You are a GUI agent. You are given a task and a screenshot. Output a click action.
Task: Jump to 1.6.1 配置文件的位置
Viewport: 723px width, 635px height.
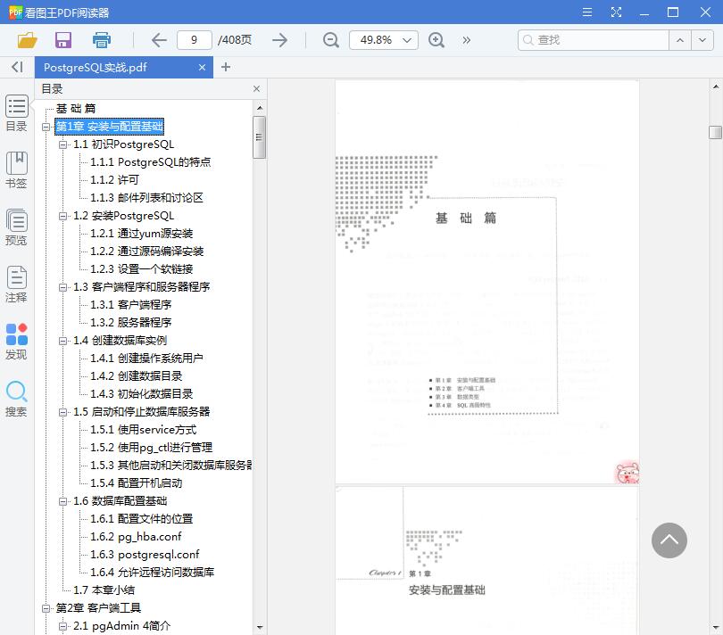coord(142,519)
